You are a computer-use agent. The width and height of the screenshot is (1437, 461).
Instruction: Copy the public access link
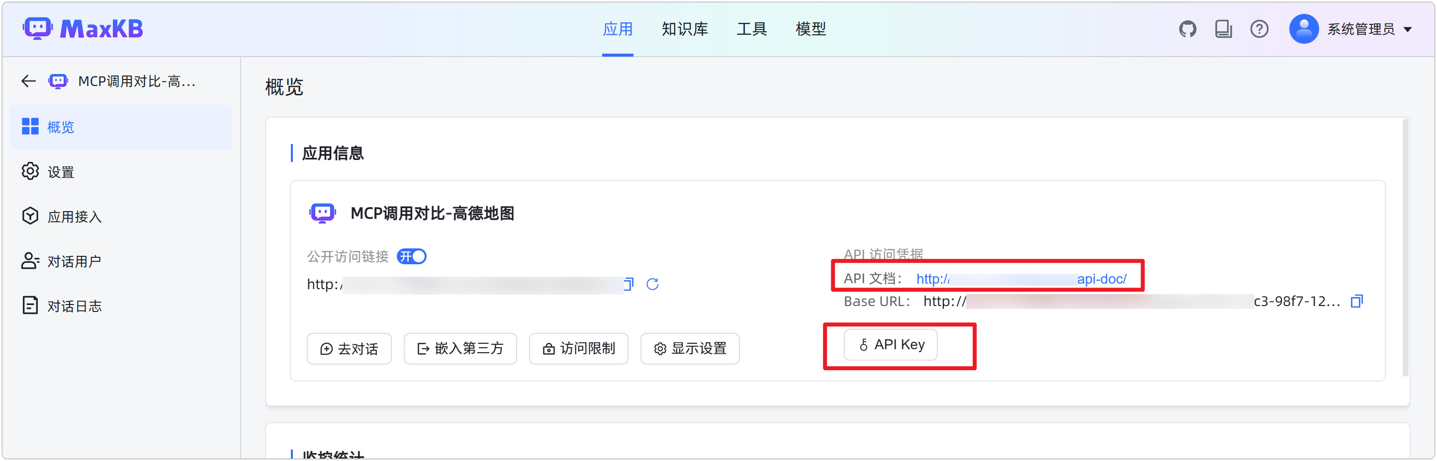[629, 284]
